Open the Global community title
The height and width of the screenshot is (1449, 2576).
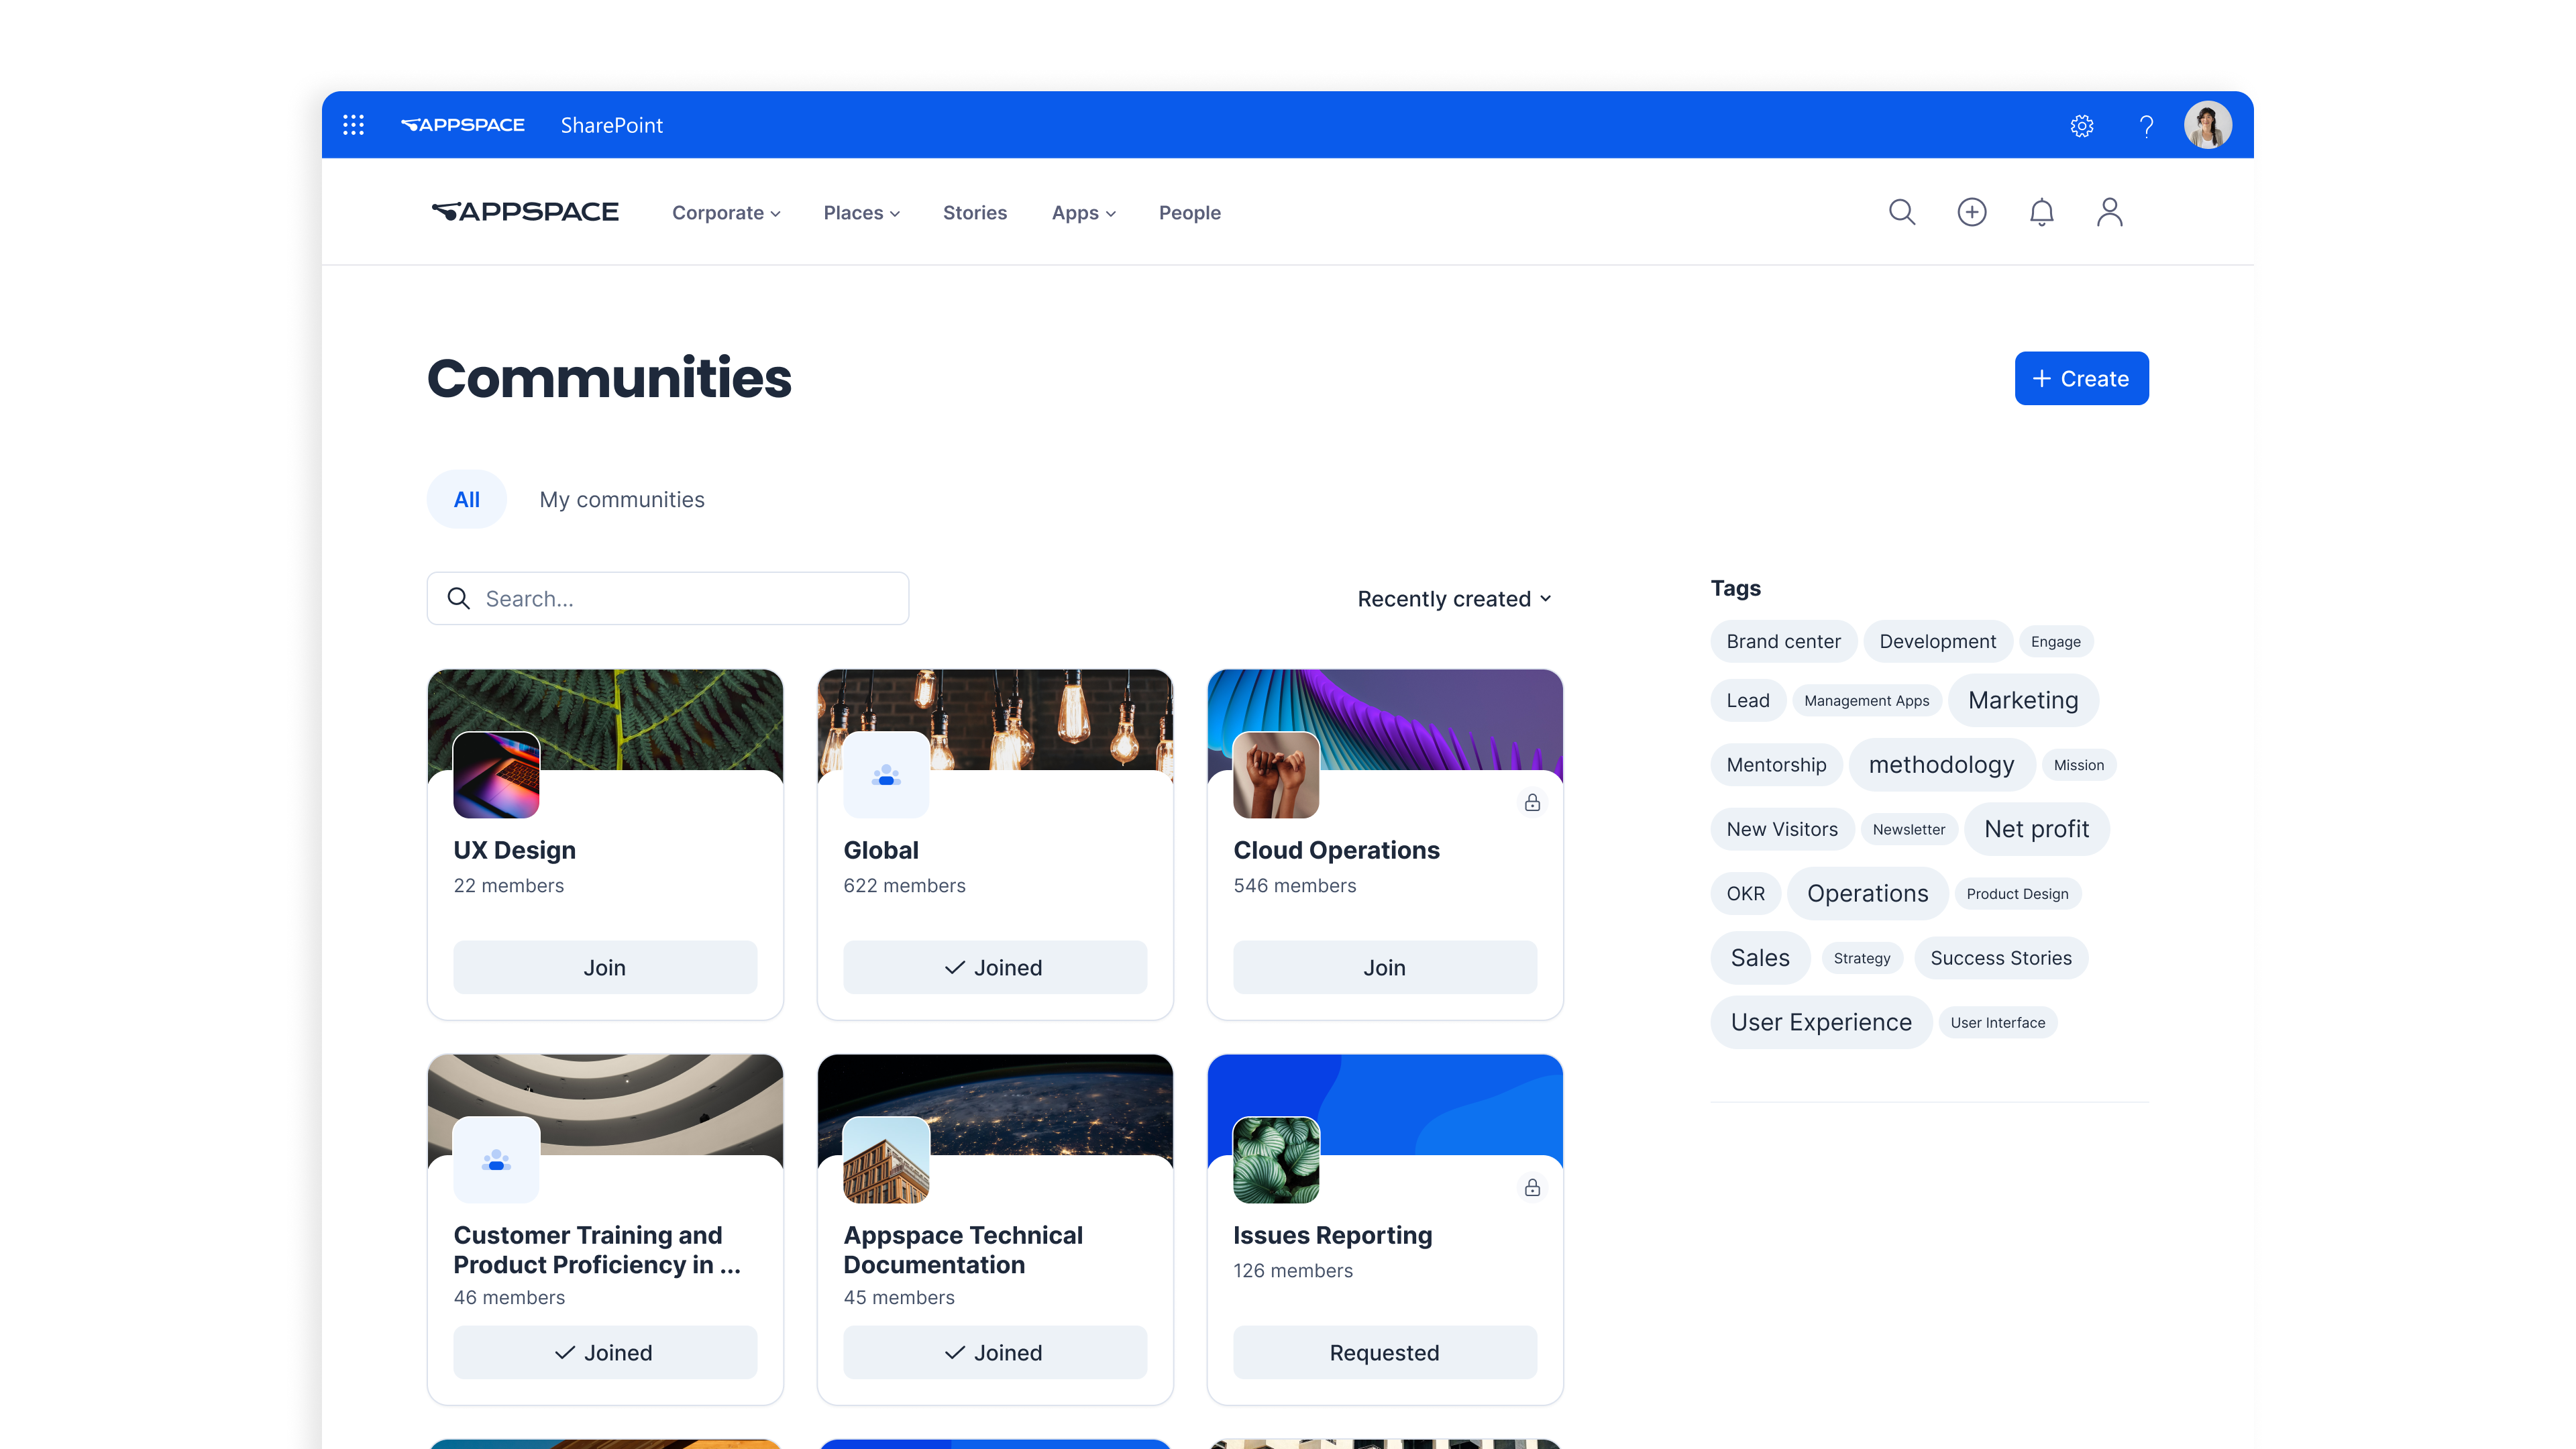click(x=881, y=850)
